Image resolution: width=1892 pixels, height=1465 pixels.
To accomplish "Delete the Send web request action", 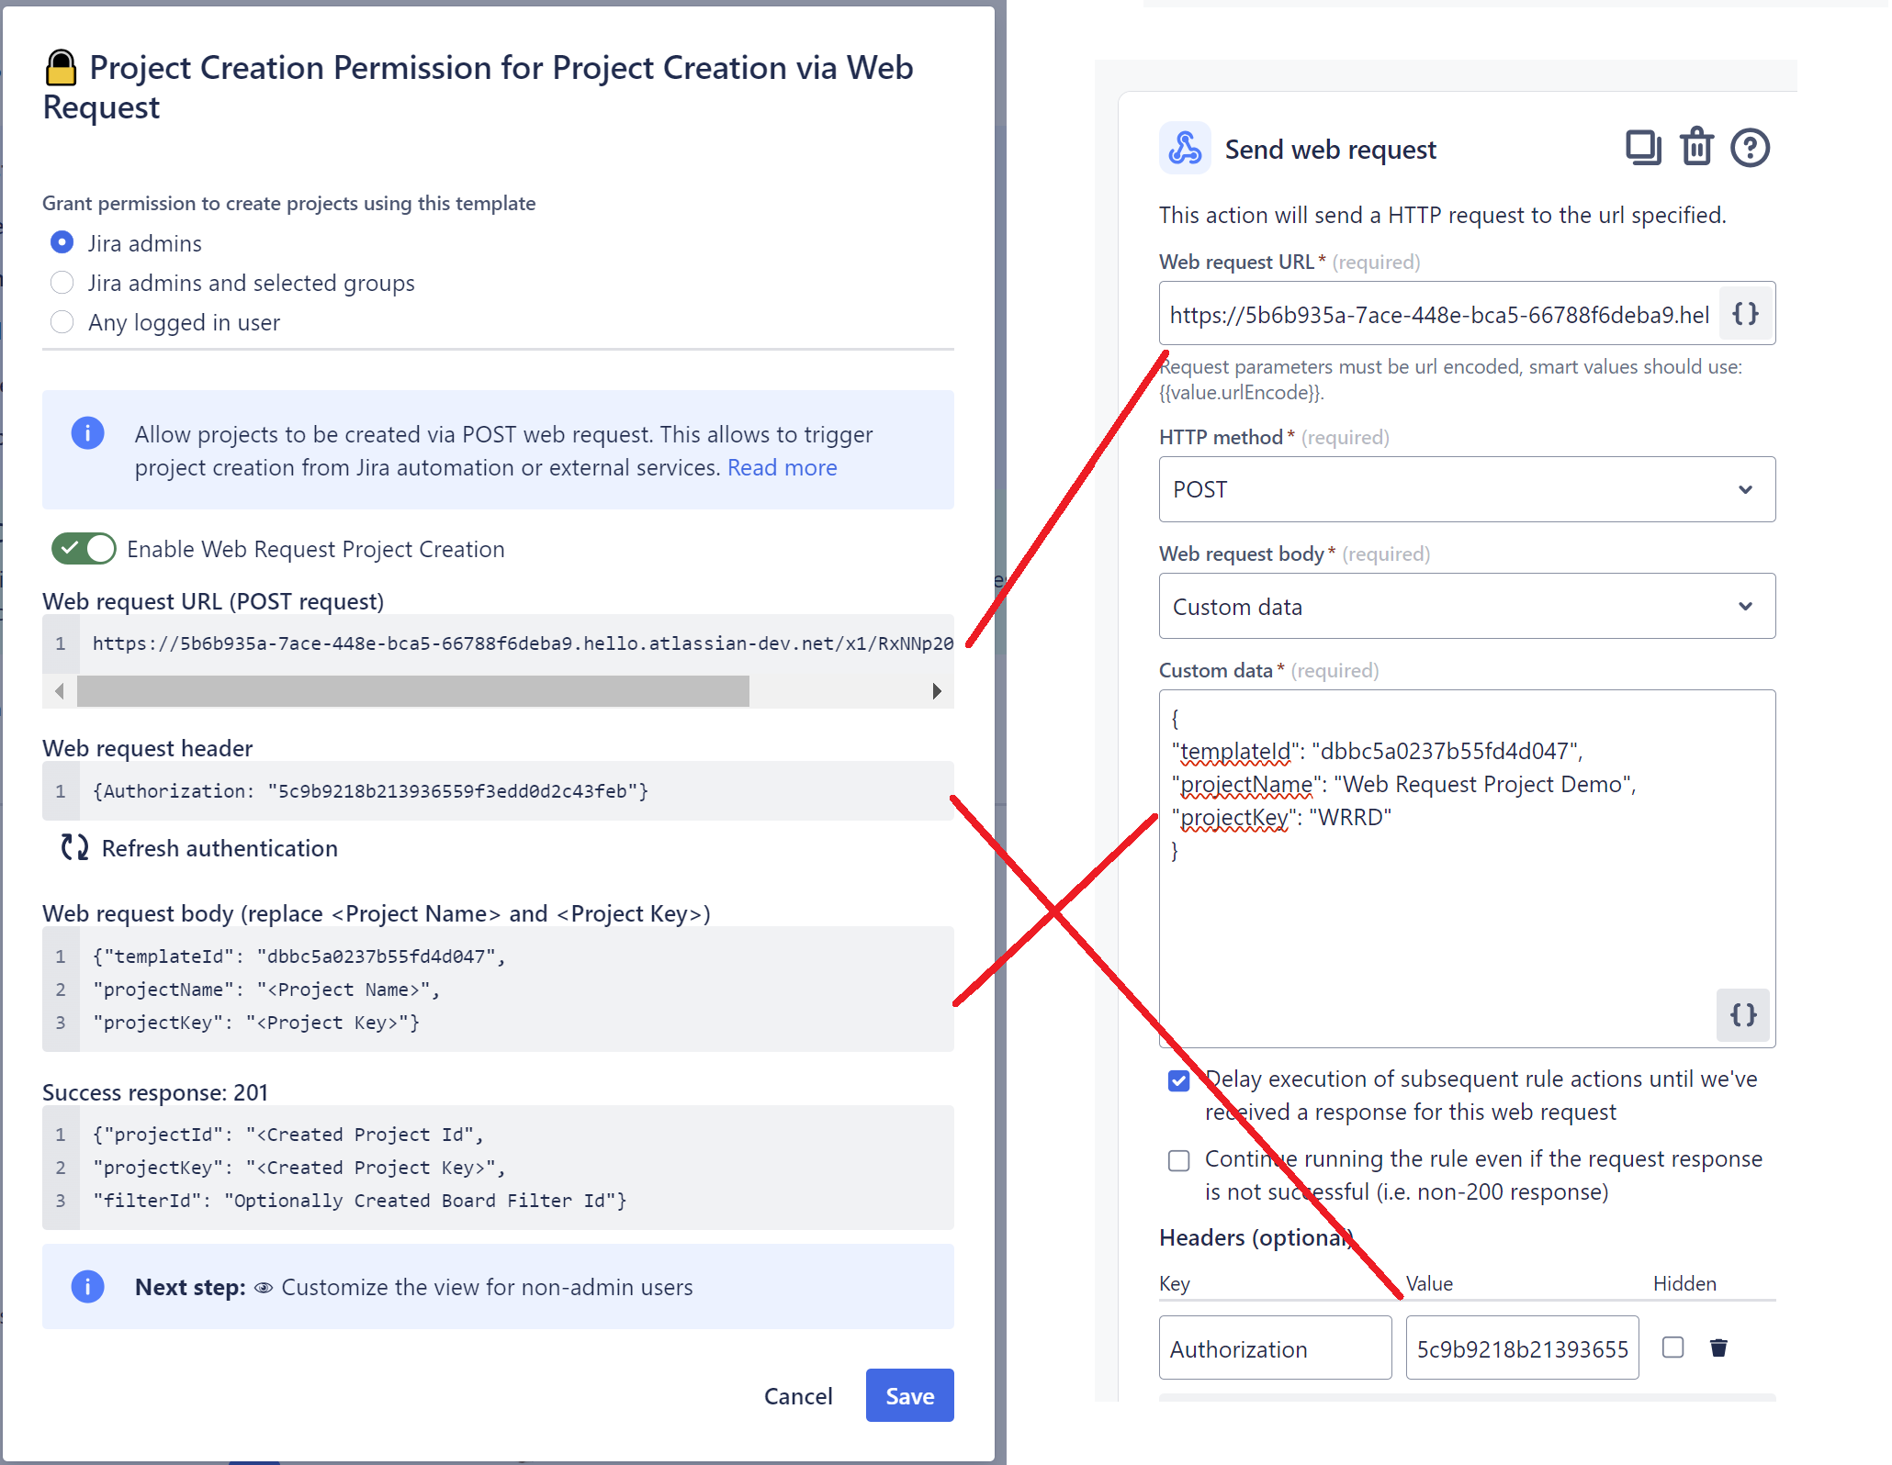I will 1696,147.
